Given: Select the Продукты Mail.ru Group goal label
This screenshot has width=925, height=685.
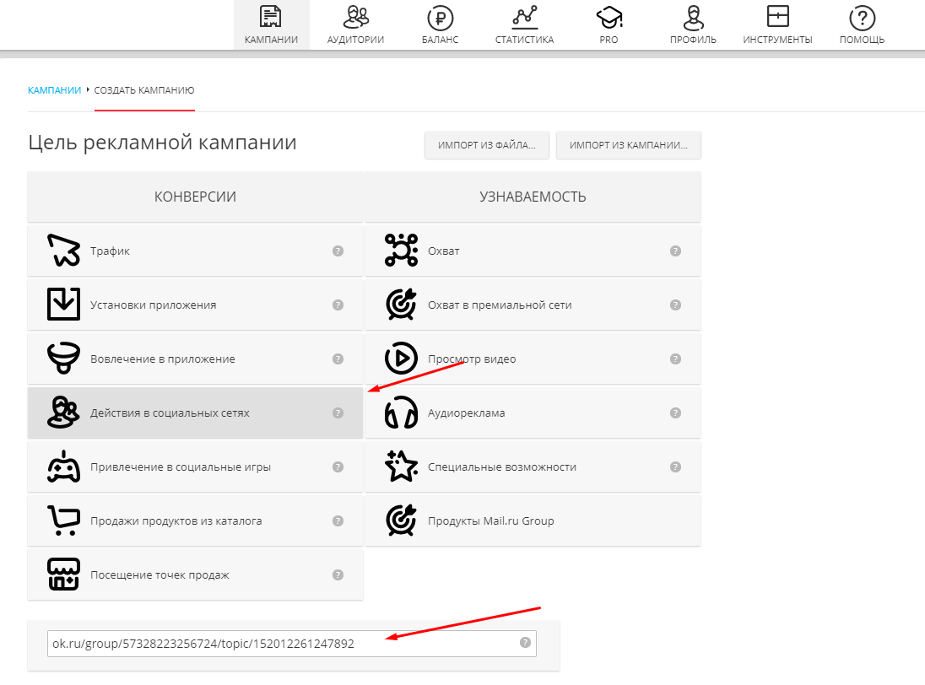Looking at the screenshot, I should click(x=491, y=521).
